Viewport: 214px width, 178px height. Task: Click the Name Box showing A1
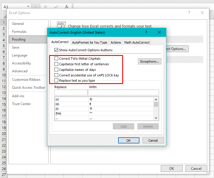point(14,7)
